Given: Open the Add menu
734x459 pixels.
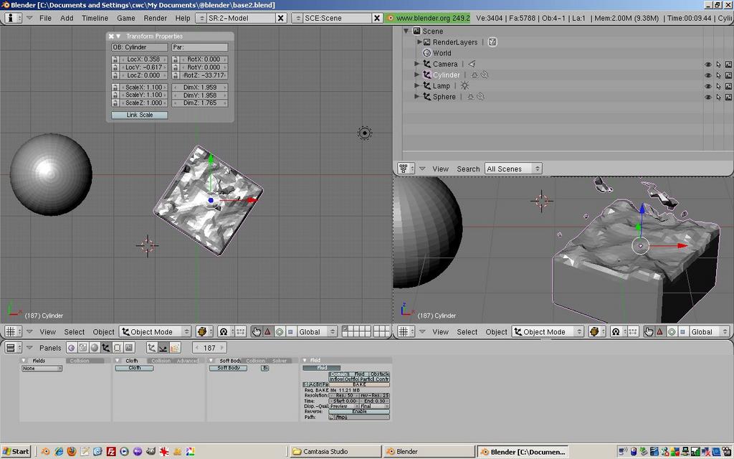Looking at the screenshot, I should coord(67,18).
